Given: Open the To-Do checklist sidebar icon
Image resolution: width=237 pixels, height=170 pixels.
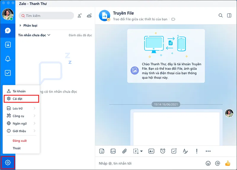Looking at the screenshot, I should click(8, 73).
